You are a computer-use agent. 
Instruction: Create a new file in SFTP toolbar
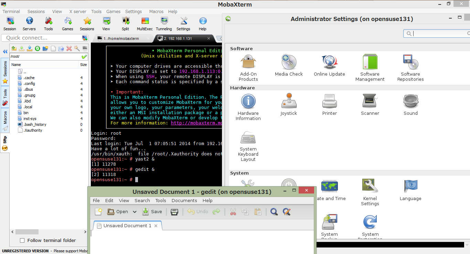click(53, 48)
